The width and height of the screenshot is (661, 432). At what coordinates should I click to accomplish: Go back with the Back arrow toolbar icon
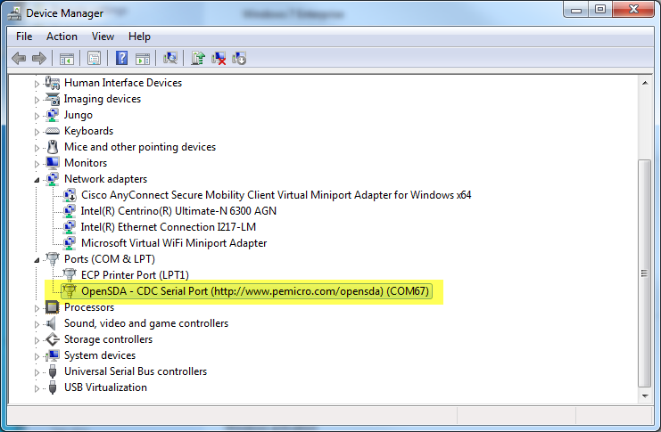point(19,58)
